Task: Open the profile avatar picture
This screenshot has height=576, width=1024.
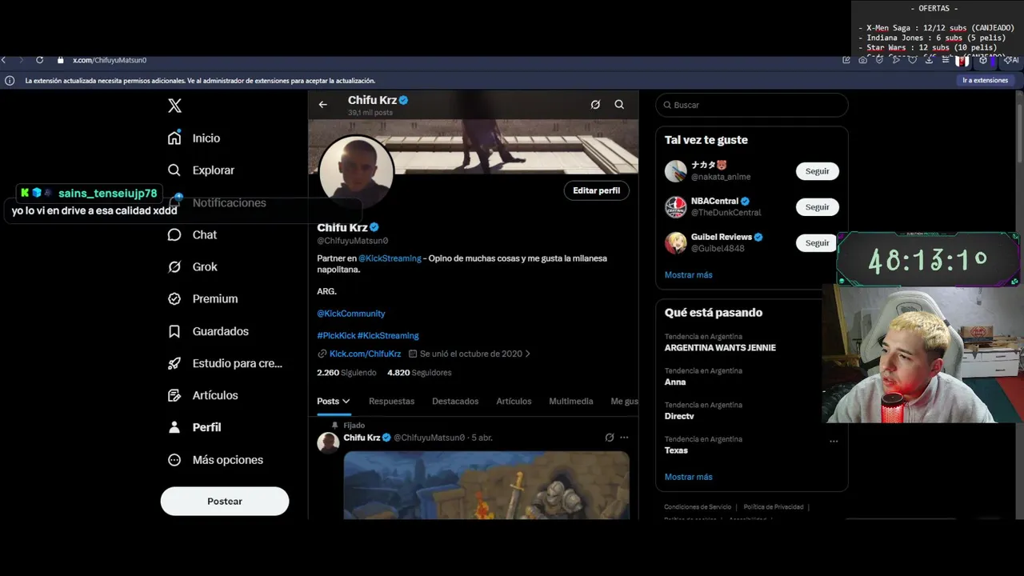Action: 356,172
